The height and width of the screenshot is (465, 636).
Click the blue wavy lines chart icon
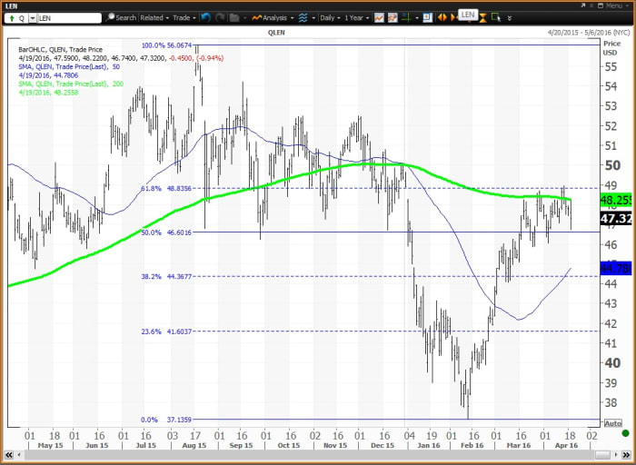[303, 17]
